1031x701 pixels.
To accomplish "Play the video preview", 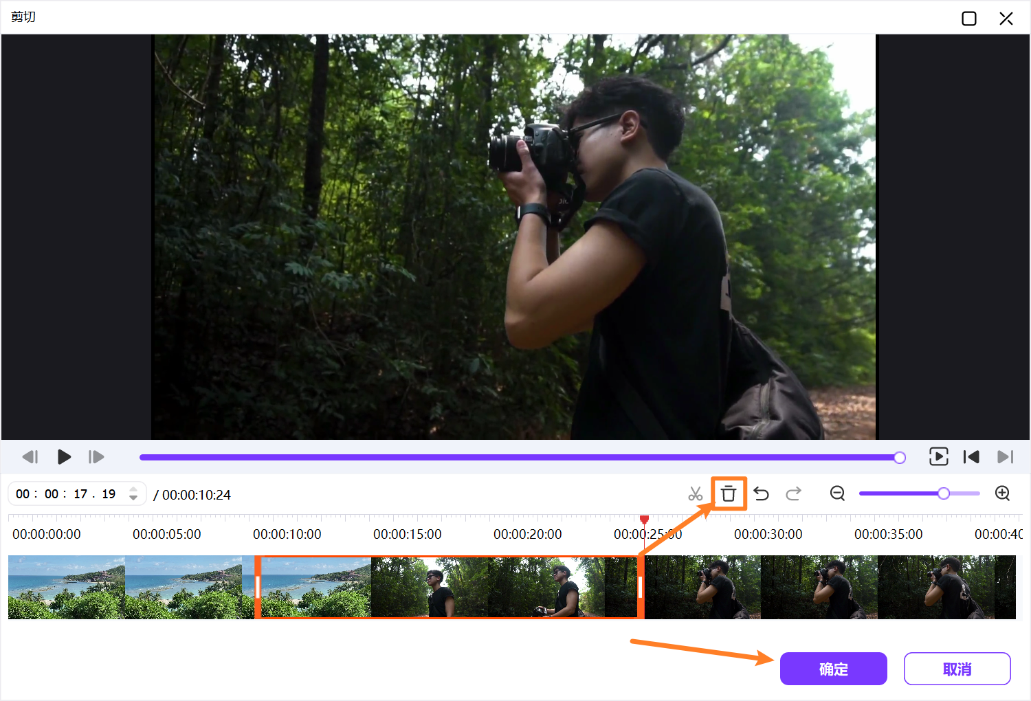I will (64, 457).
